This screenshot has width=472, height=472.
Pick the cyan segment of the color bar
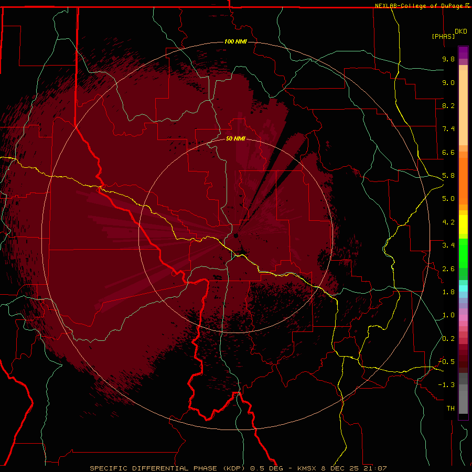(x=463, y=288)
